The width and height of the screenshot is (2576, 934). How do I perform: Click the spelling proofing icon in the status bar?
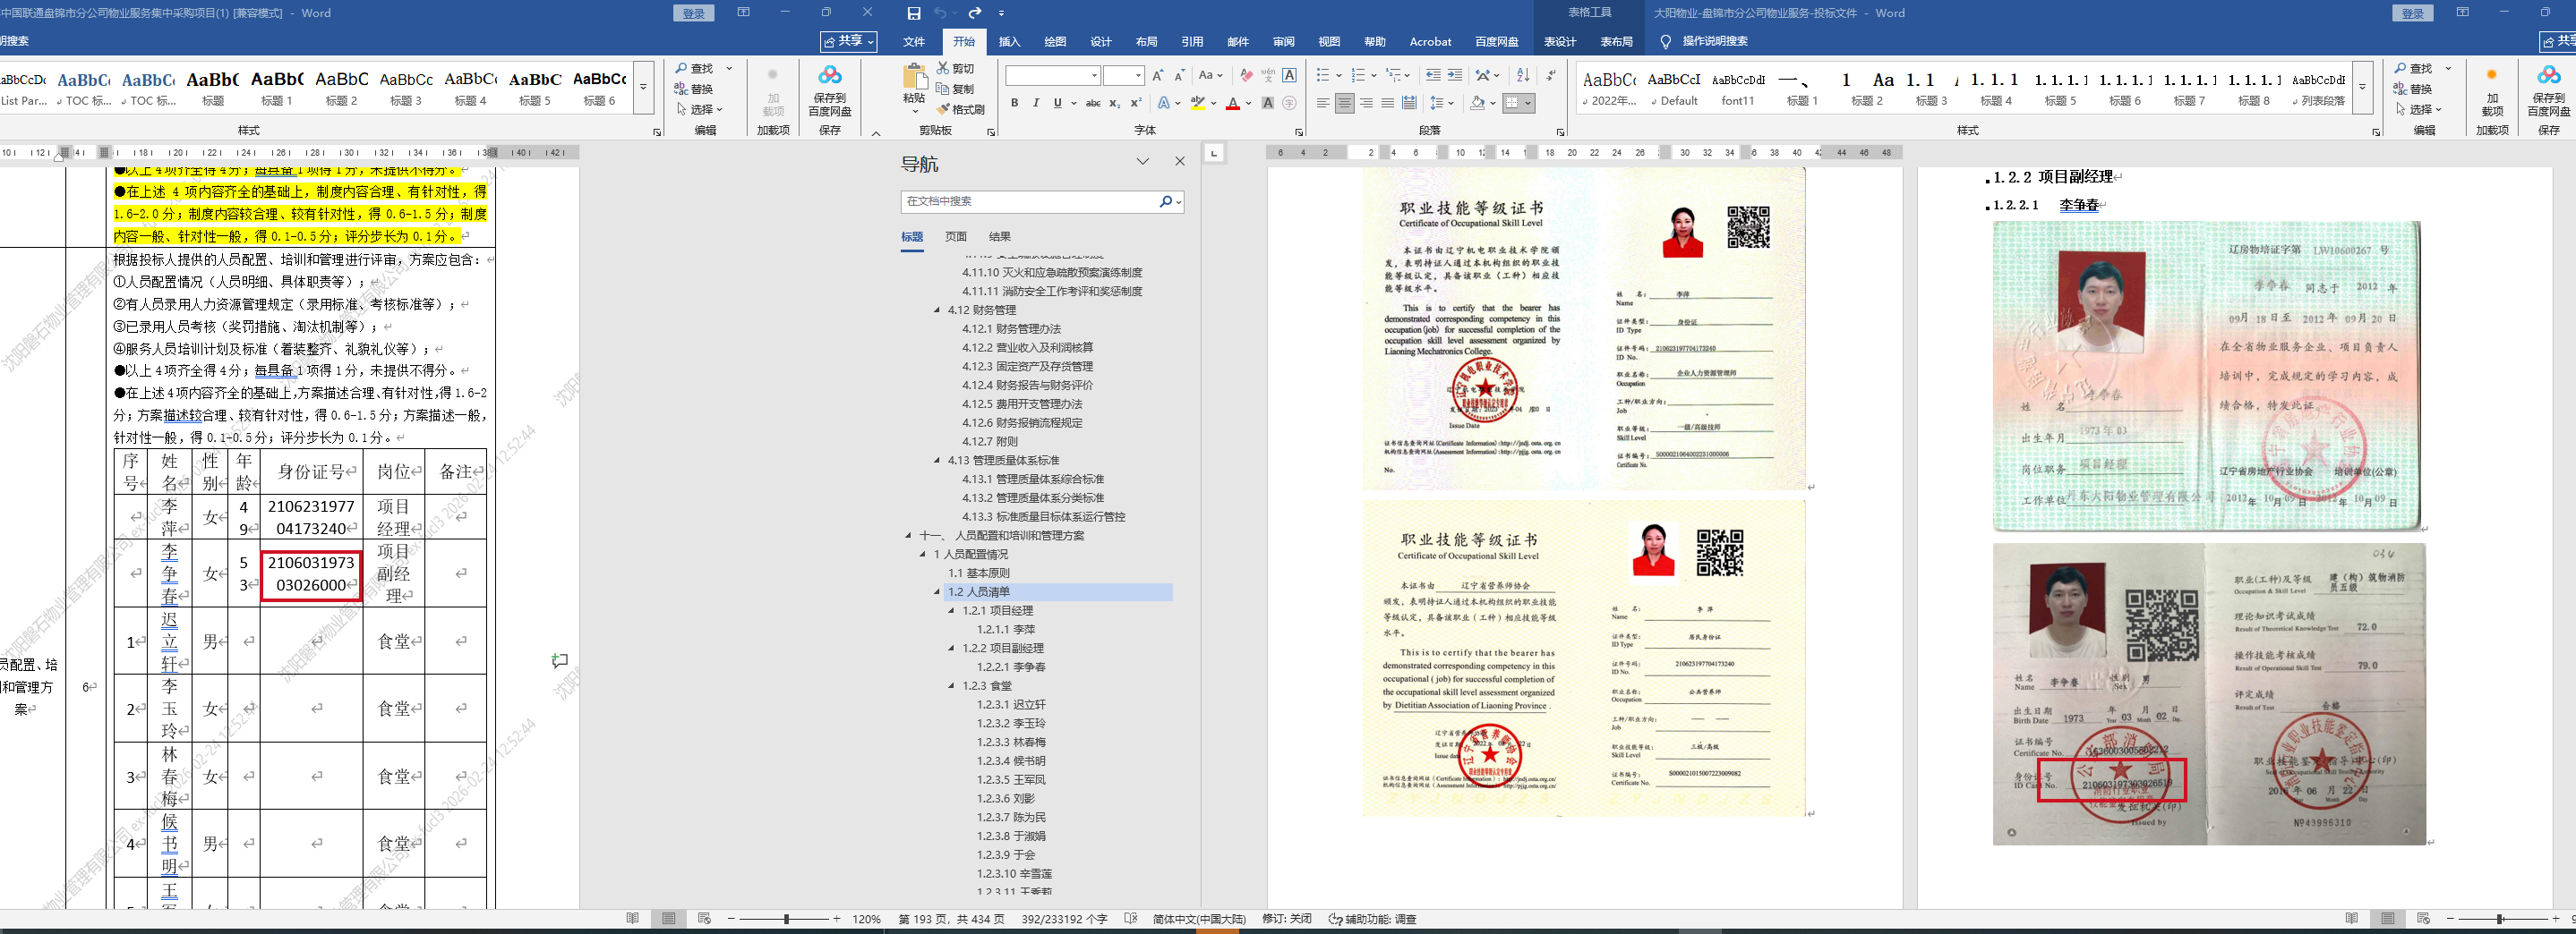(1131, 919)
